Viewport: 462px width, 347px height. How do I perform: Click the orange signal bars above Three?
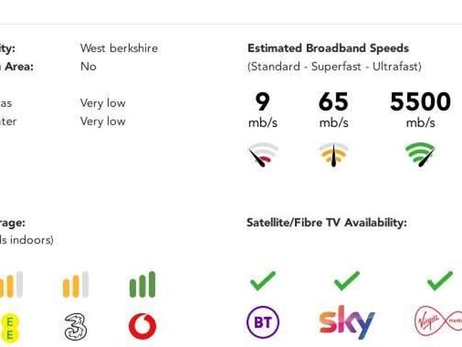tap(76, 284)
